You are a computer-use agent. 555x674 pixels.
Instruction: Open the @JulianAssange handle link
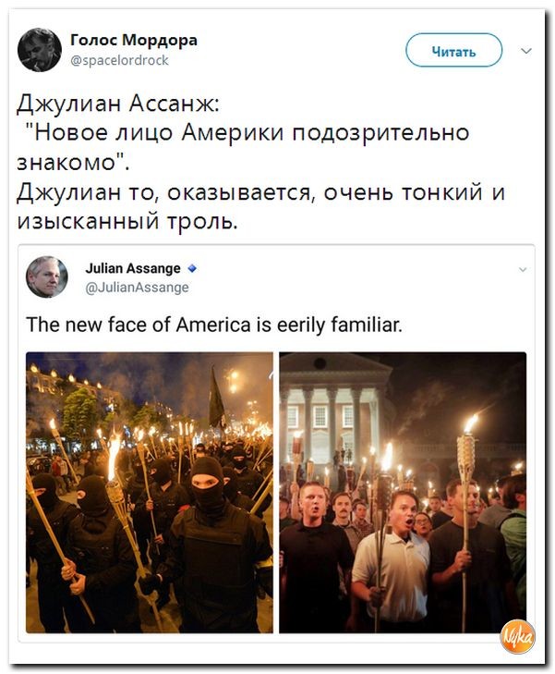coord(137,288)
